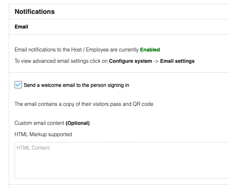
Task: Click the 'HTML Markup supported' text
Action: (x=43, y=134)
